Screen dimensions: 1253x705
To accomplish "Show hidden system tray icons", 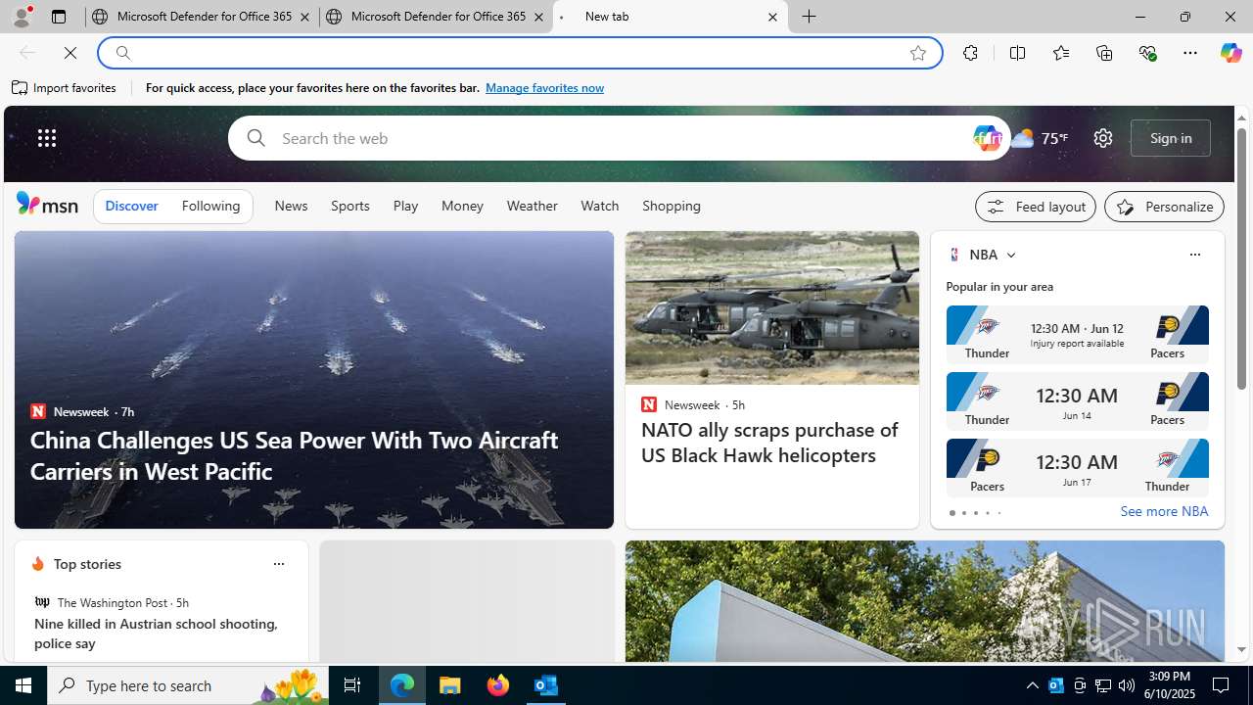I will 1033,685.
